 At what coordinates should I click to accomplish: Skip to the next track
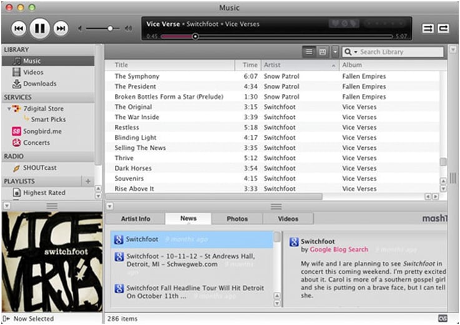pyautogui.click(x=61, y=29)
